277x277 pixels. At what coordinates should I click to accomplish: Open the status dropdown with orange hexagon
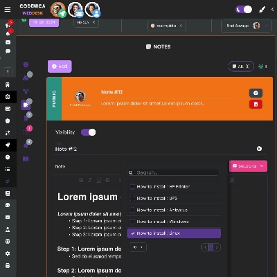tap(166, 26)
